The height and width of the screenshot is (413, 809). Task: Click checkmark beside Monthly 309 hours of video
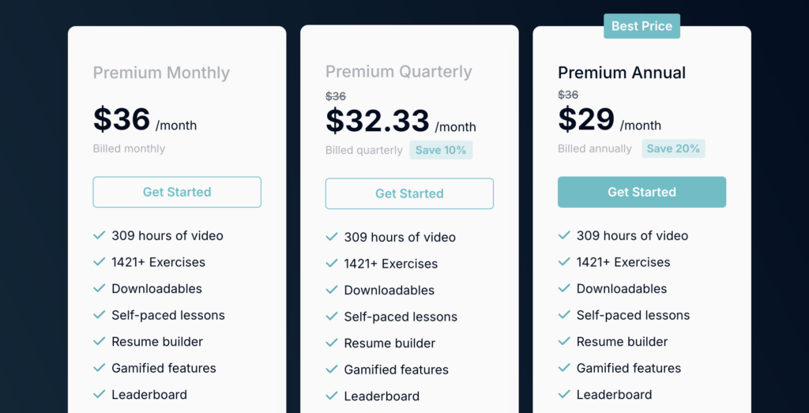[x=100, y=235]
